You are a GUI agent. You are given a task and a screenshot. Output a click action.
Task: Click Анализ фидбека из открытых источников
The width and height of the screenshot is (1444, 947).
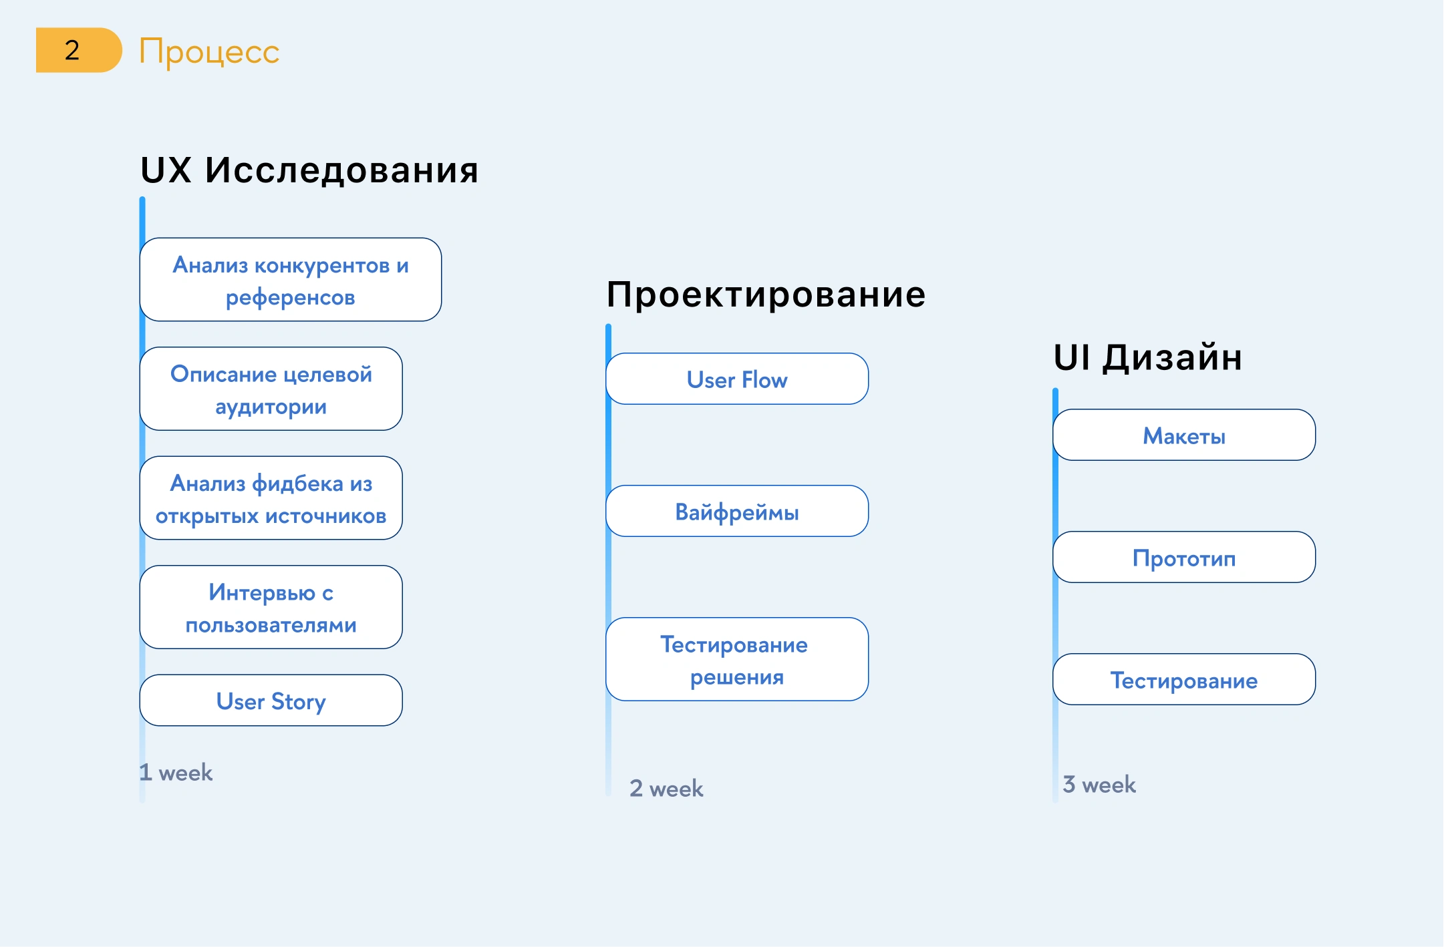click(271, 498)
